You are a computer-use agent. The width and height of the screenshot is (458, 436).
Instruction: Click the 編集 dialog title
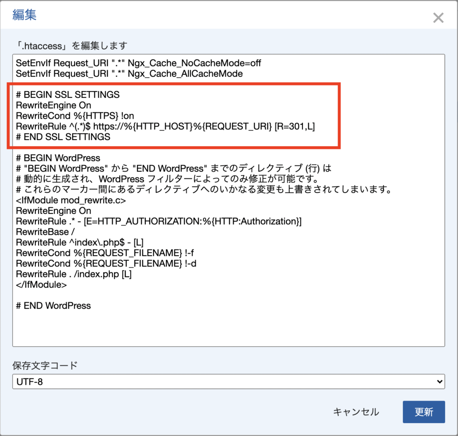tap(24, 15)
